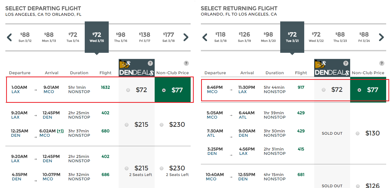Click the (+1) next-day arrival link
This screenshot has height=188, width=391.
click(60, 131)
